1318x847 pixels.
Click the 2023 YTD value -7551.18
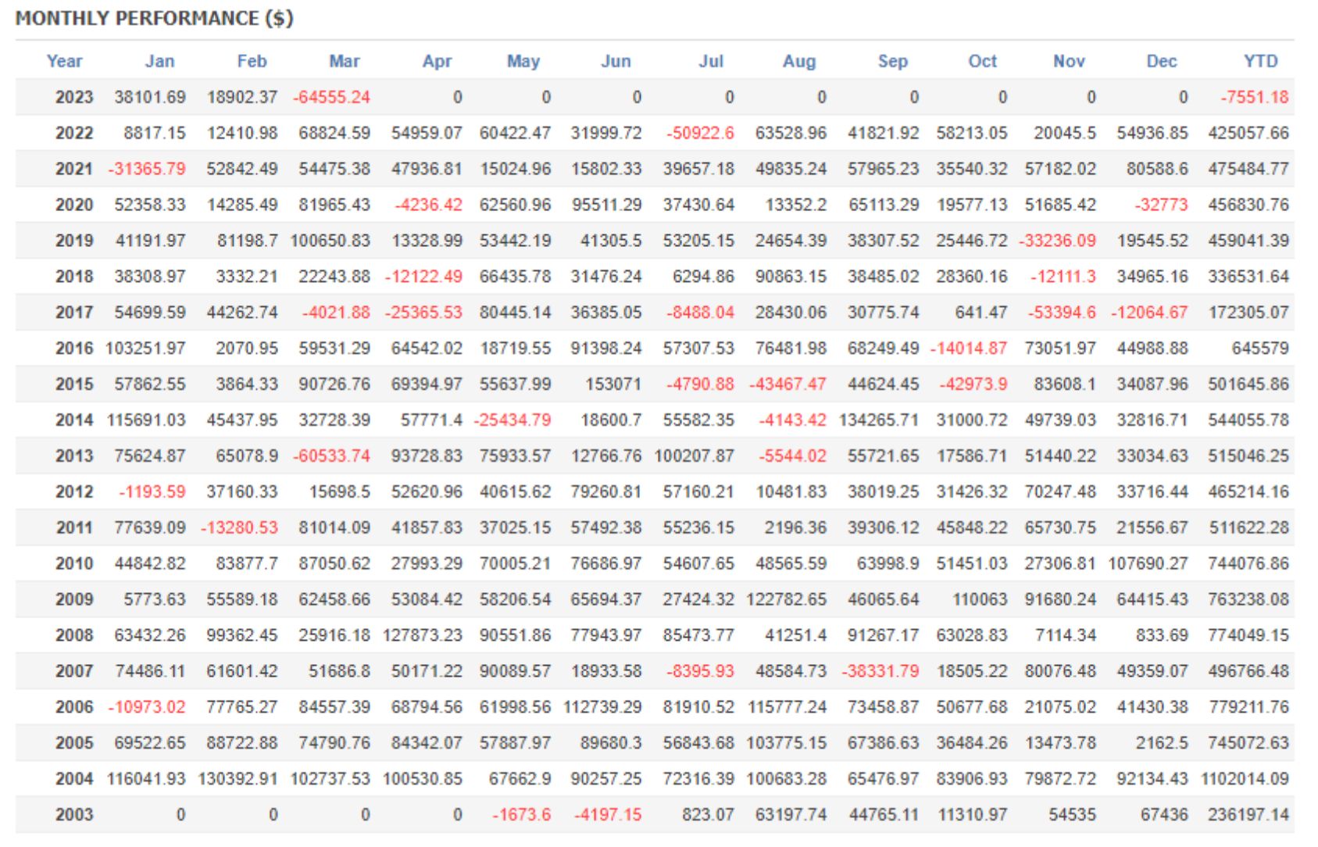(x=1255, y=98)
